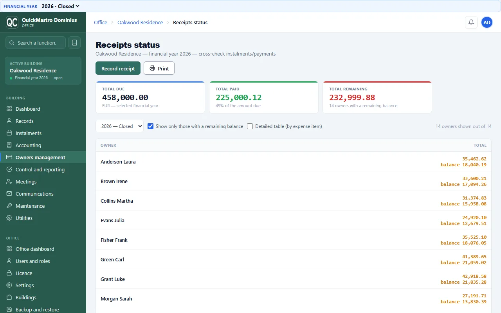Viewport: 501px width, 313px height.
Task: Click the Records person icon
Action: [9, 121]
